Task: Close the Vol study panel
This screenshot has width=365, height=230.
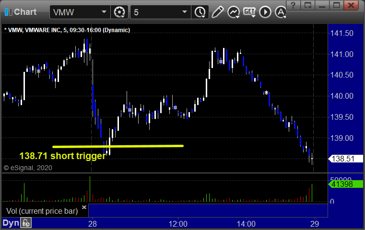Action: pyautogui.click(x=84, y=207)
